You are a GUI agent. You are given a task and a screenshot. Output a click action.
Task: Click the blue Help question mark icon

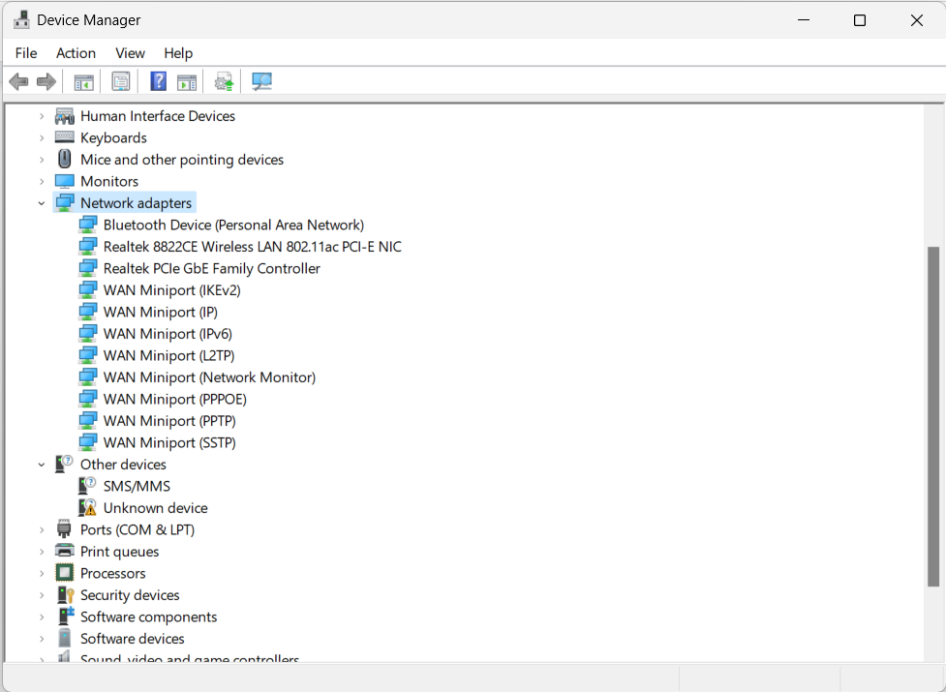159,82
